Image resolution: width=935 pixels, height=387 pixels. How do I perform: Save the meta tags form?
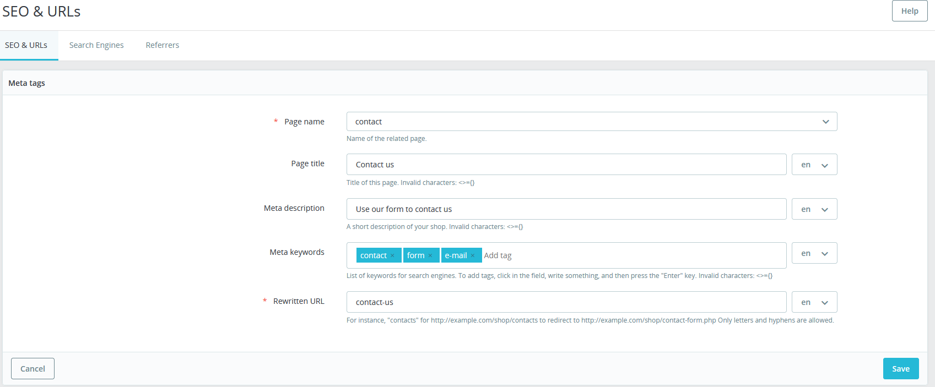point(901,369)
